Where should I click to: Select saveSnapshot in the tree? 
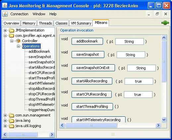click(x=40, y=57)
